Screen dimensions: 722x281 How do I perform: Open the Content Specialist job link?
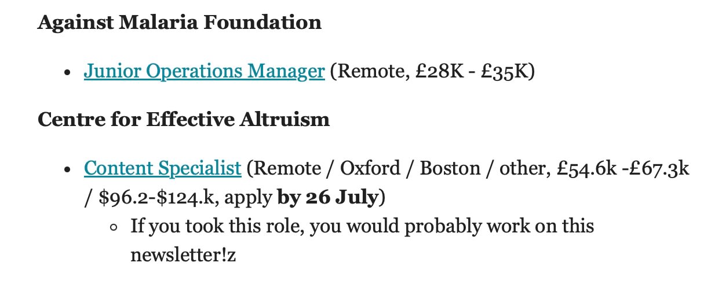point(162,168)
